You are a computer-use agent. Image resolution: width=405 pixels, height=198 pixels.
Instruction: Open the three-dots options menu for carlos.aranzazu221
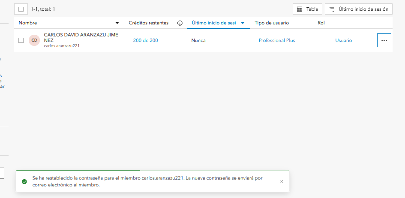[x=384, y=40]
